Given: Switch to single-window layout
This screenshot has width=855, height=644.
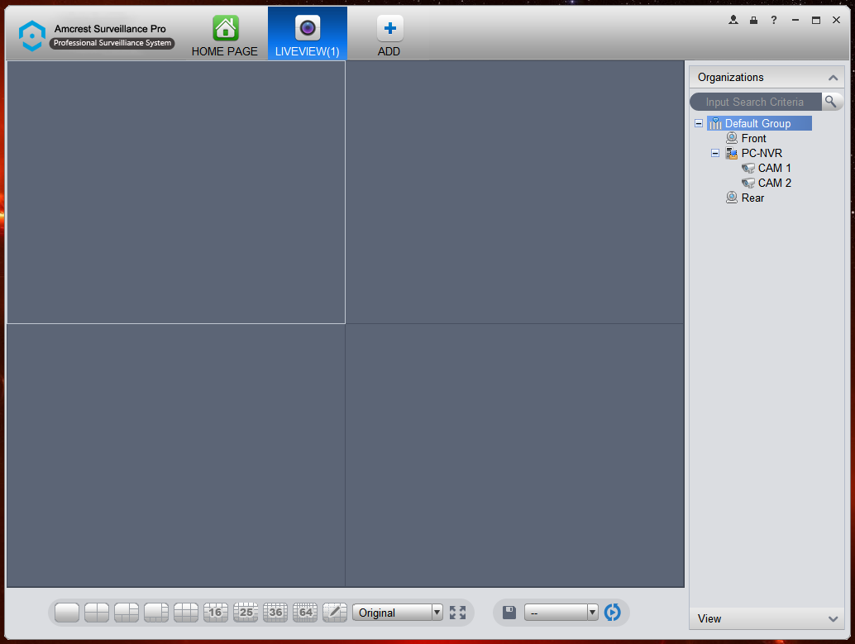Looking at the screenshot, I should click(x=67, y=613).
